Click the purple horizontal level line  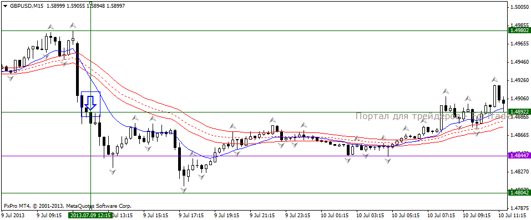(254, 156)
